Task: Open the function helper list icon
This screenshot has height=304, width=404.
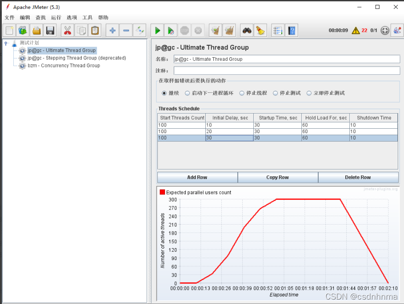Action: click(x=278, y=31)
